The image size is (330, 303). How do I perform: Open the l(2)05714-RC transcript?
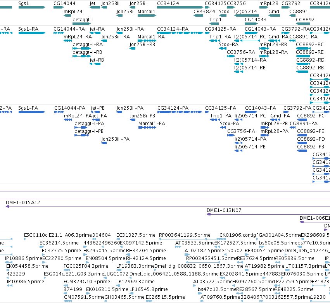pyautogui.click(x=247, y=41)
